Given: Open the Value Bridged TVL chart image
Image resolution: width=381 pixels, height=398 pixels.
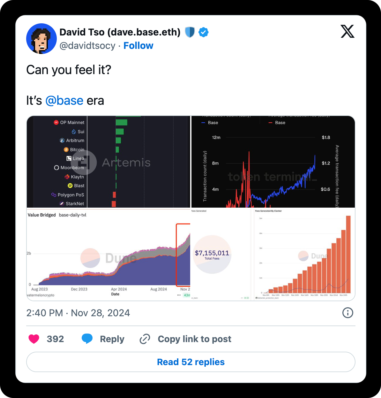Looking at the screenshot, I should click(x=108, y=255).
